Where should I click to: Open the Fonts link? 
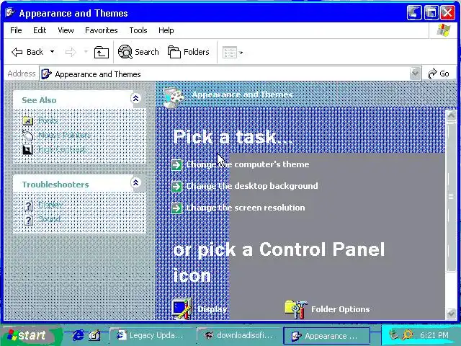click(48, 120)
